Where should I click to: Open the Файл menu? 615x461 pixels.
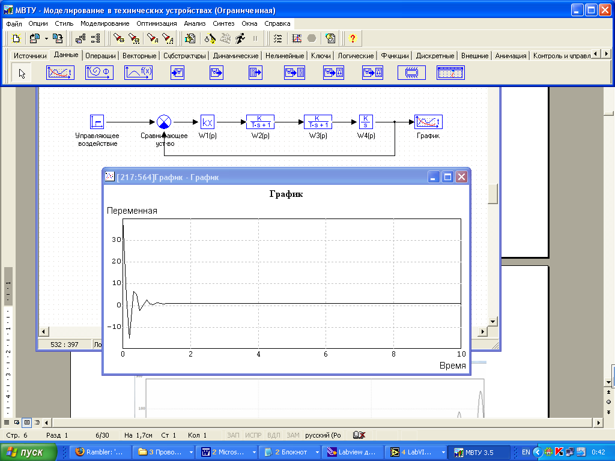click(x=14, y=23)
